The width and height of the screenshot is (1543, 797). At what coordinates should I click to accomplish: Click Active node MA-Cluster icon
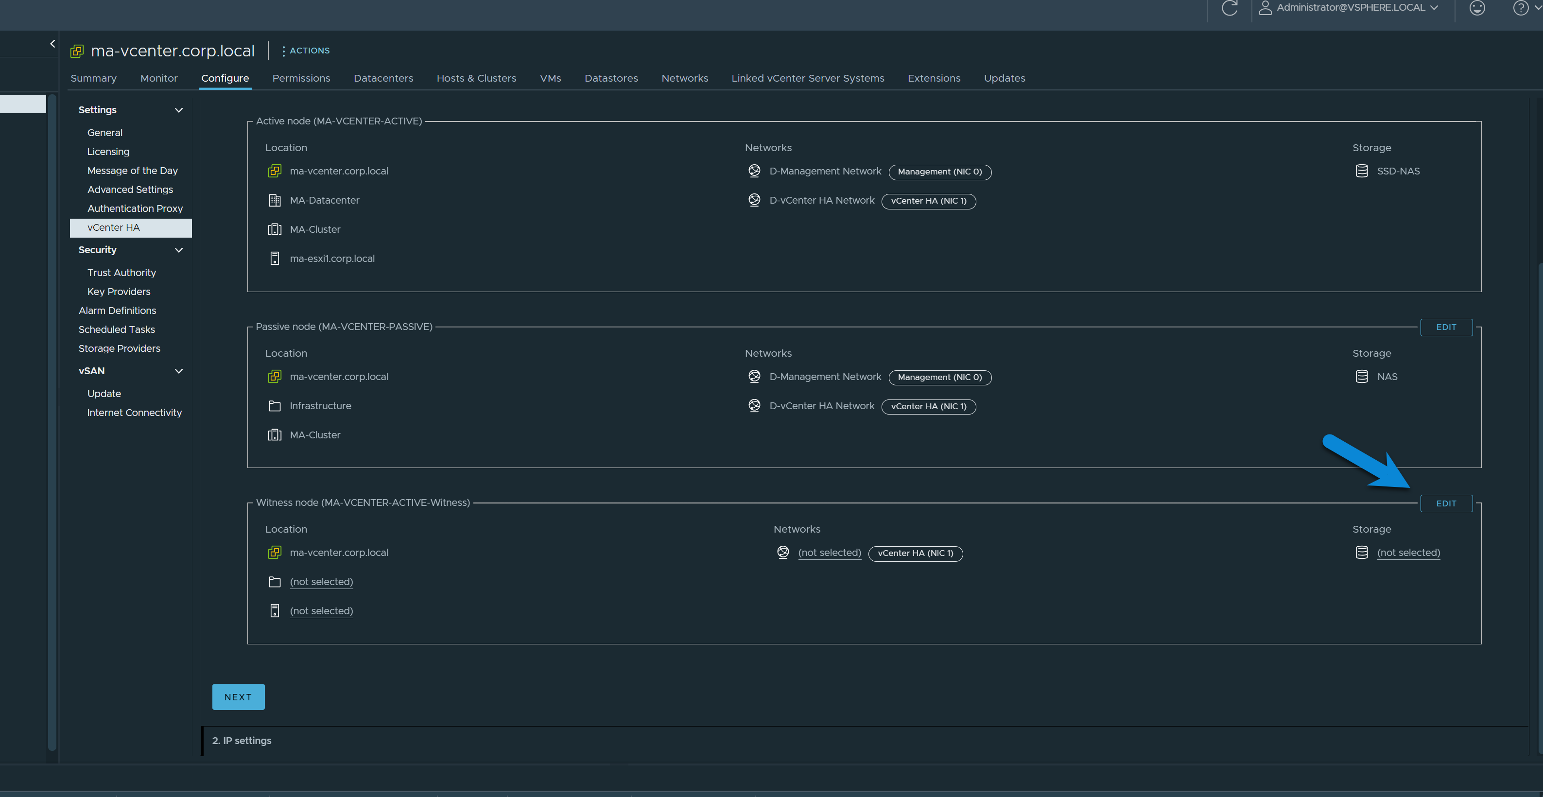click(274, 229)
